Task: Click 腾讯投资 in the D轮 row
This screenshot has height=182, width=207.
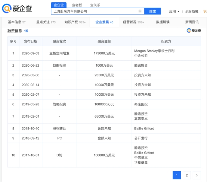Action: click(x=141, y=148)
